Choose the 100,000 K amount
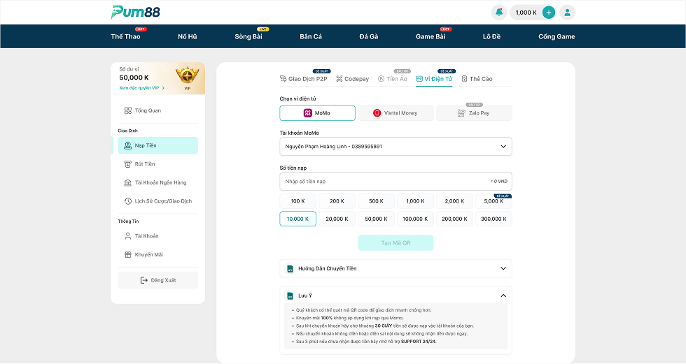Viewport: 686px width, 364px height. (x=415, y=219)
